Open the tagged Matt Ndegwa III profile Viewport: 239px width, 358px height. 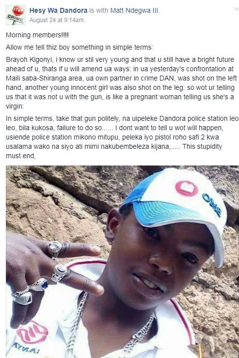click(135, 10)
